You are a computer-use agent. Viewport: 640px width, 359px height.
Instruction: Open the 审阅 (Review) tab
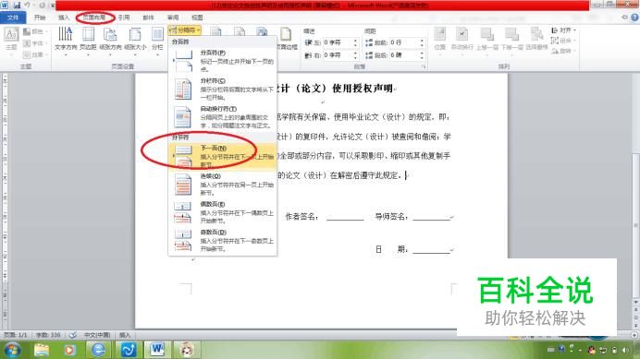click(173, 18)
